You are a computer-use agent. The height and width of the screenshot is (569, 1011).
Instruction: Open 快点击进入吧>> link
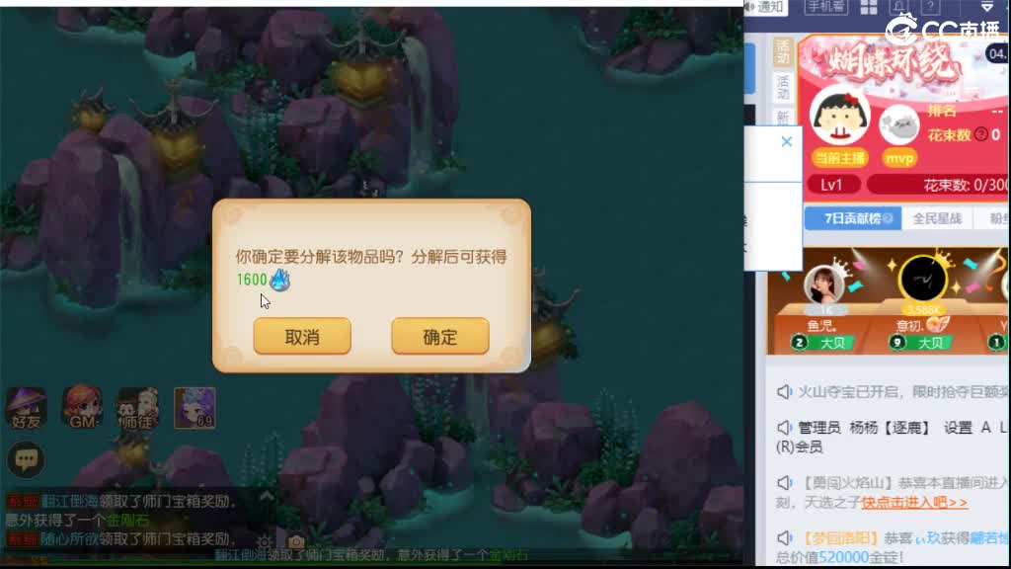[x=914, y=503]
